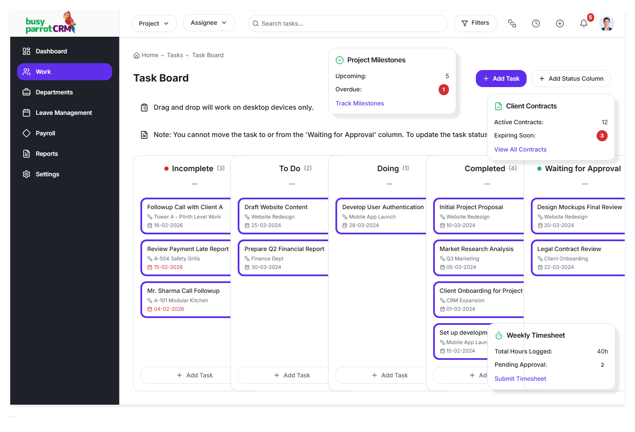Click the notification bell icon
This screenshot has width=635, height=432.
tap(584, 23)
